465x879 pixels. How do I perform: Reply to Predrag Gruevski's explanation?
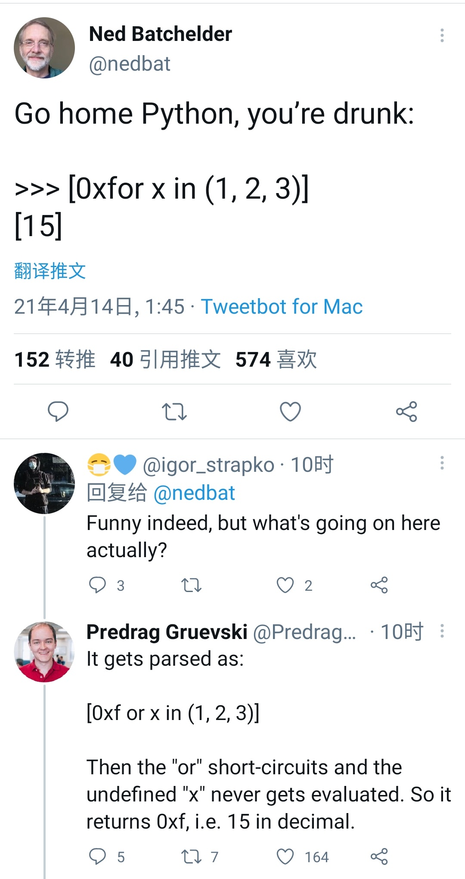pyautogui.click(x=97, y=857)
